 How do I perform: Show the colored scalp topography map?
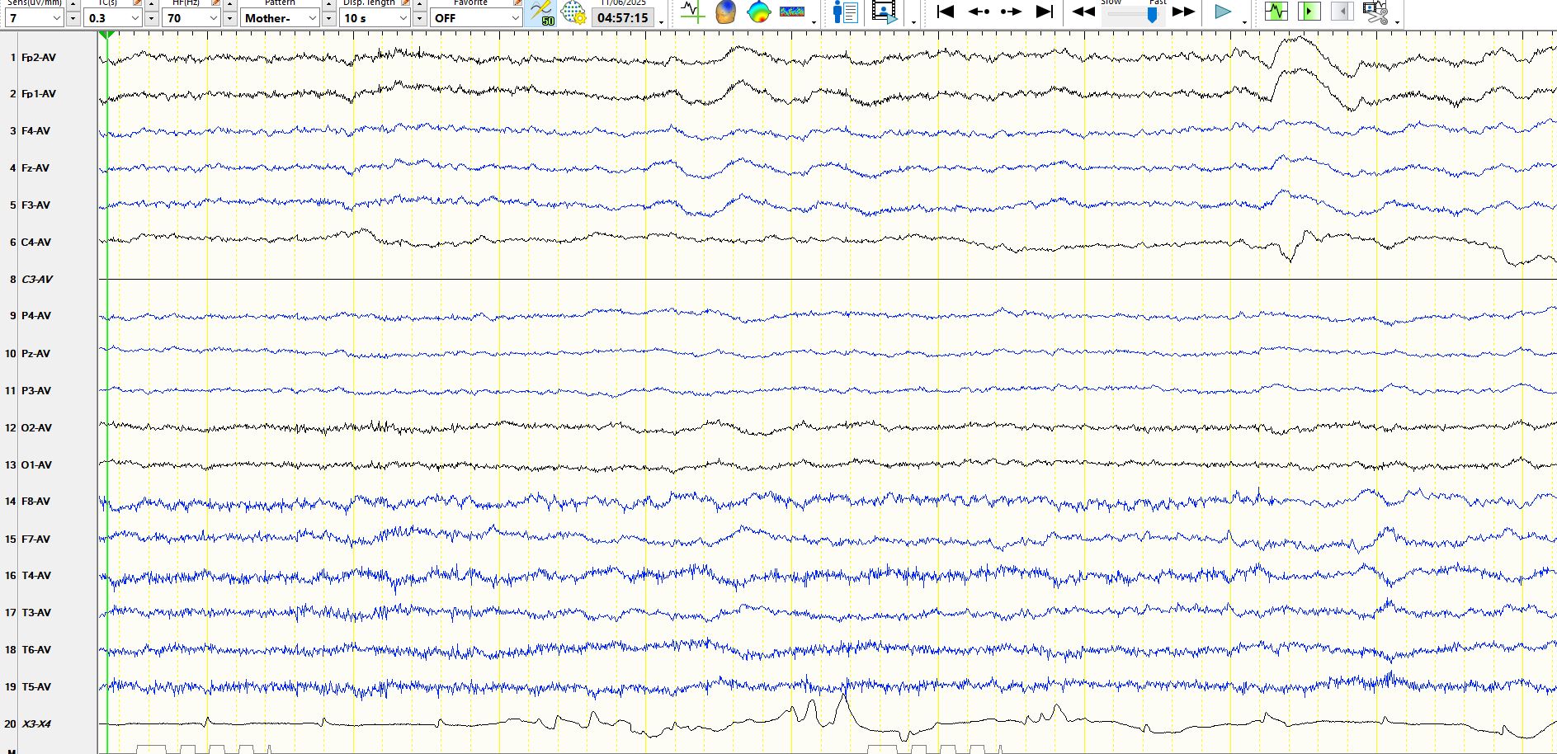pos(758,12)
